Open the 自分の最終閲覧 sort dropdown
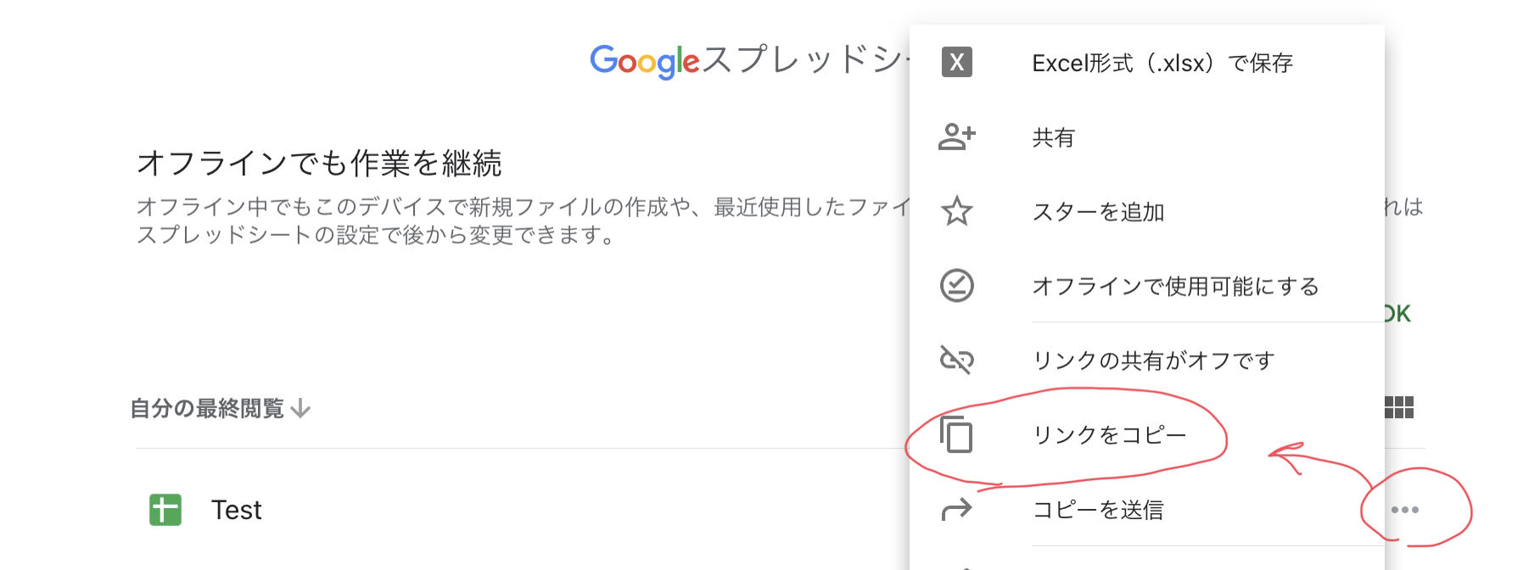Viewport: 1540px width, 570px height. click(207, 409)
